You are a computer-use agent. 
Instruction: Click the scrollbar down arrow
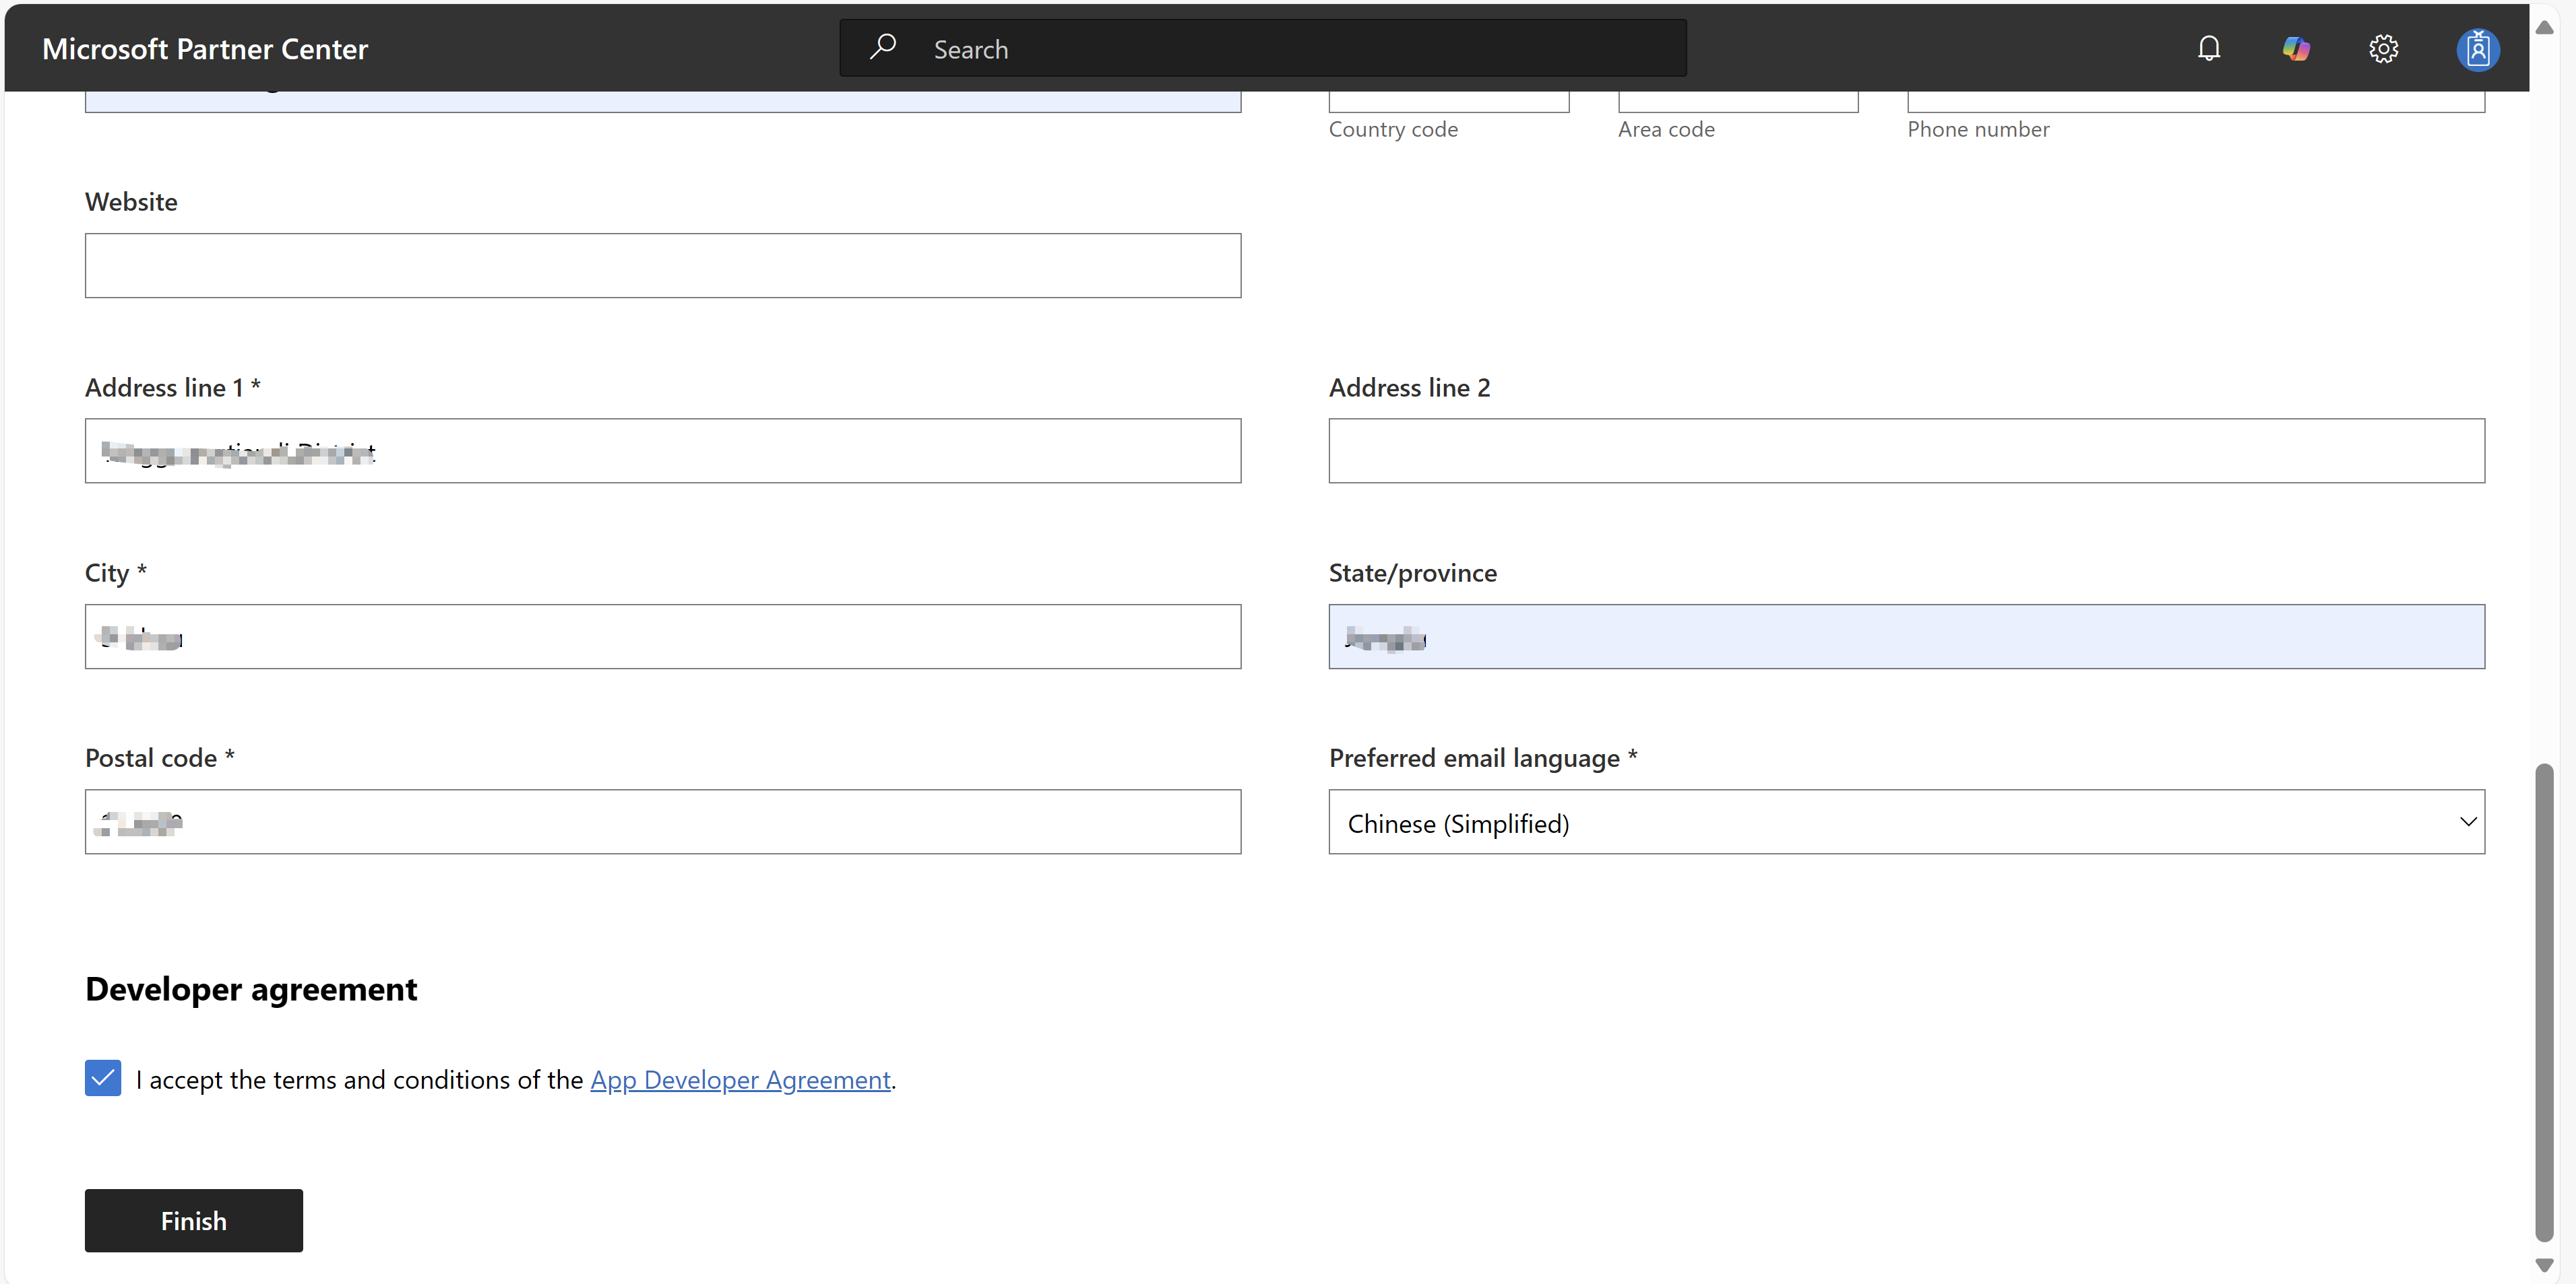(2545, 1264)
